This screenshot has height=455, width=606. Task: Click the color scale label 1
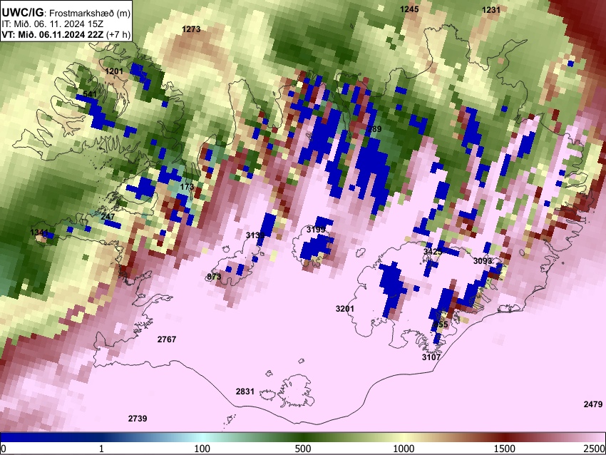click(x=101, y=449)
